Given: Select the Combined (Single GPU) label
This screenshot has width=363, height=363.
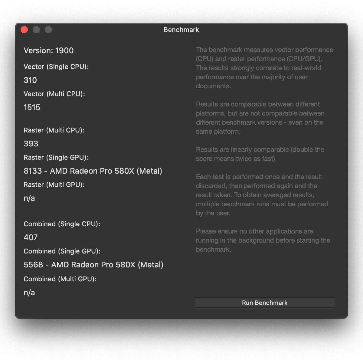Looking at the screenshot, I should pyautogui.click(x=62, y=251).
